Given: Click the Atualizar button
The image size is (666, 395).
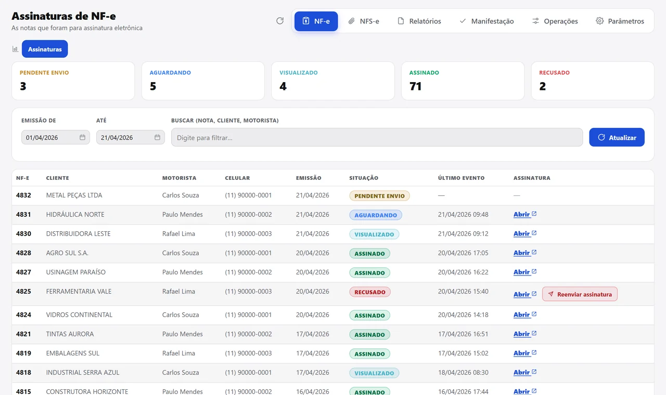Looking at the screenshot, I should pos(617,137).
